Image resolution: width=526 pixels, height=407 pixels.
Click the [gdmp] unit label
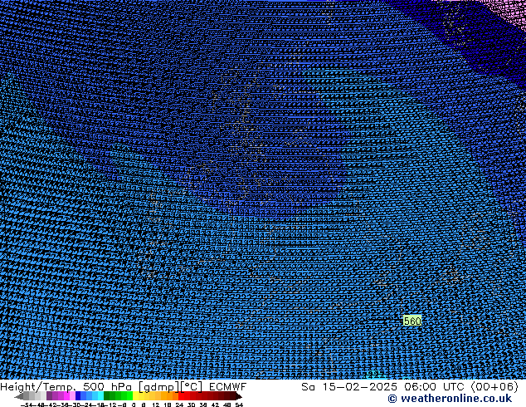pos(159,387)
